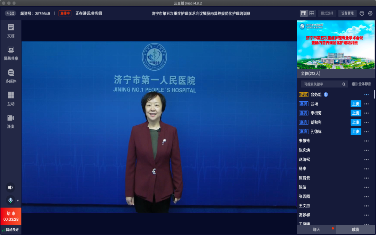Toggle the microphone icon
The height and width of the screenshot is (235, 376).
10,200
